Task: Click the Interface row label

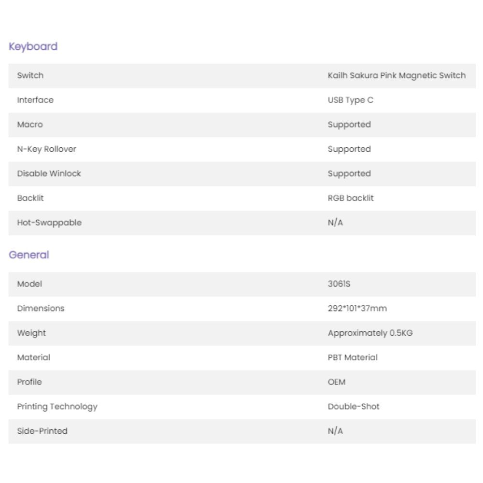Action: pos(35,100)
